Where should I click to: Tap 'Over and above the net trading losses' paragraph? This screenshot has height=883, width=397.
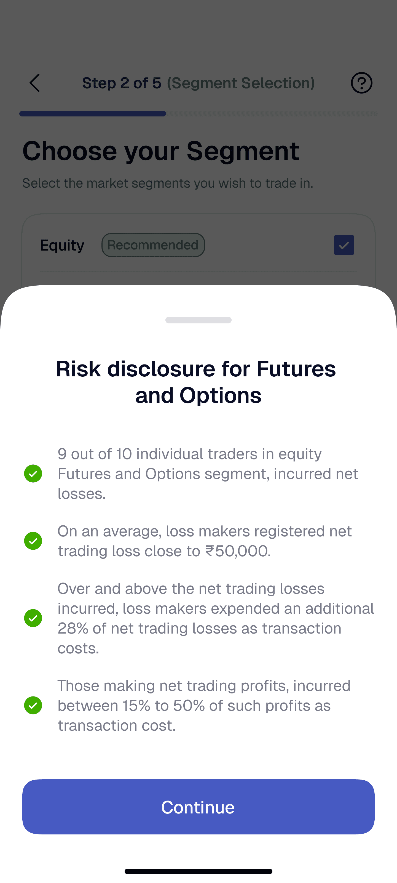pos(216,618)
